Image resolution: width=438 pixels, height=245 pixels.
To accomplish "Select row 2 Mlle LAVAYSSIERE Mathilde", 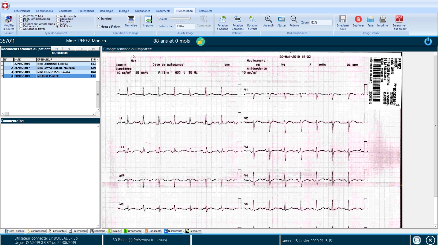I will (x=48, y=68).
